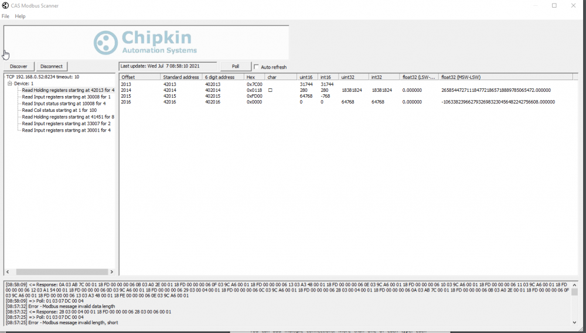Screen dimensions: 586x333
Task: Click the Chipkin Automation Systems logo
Action: point(145,43)
